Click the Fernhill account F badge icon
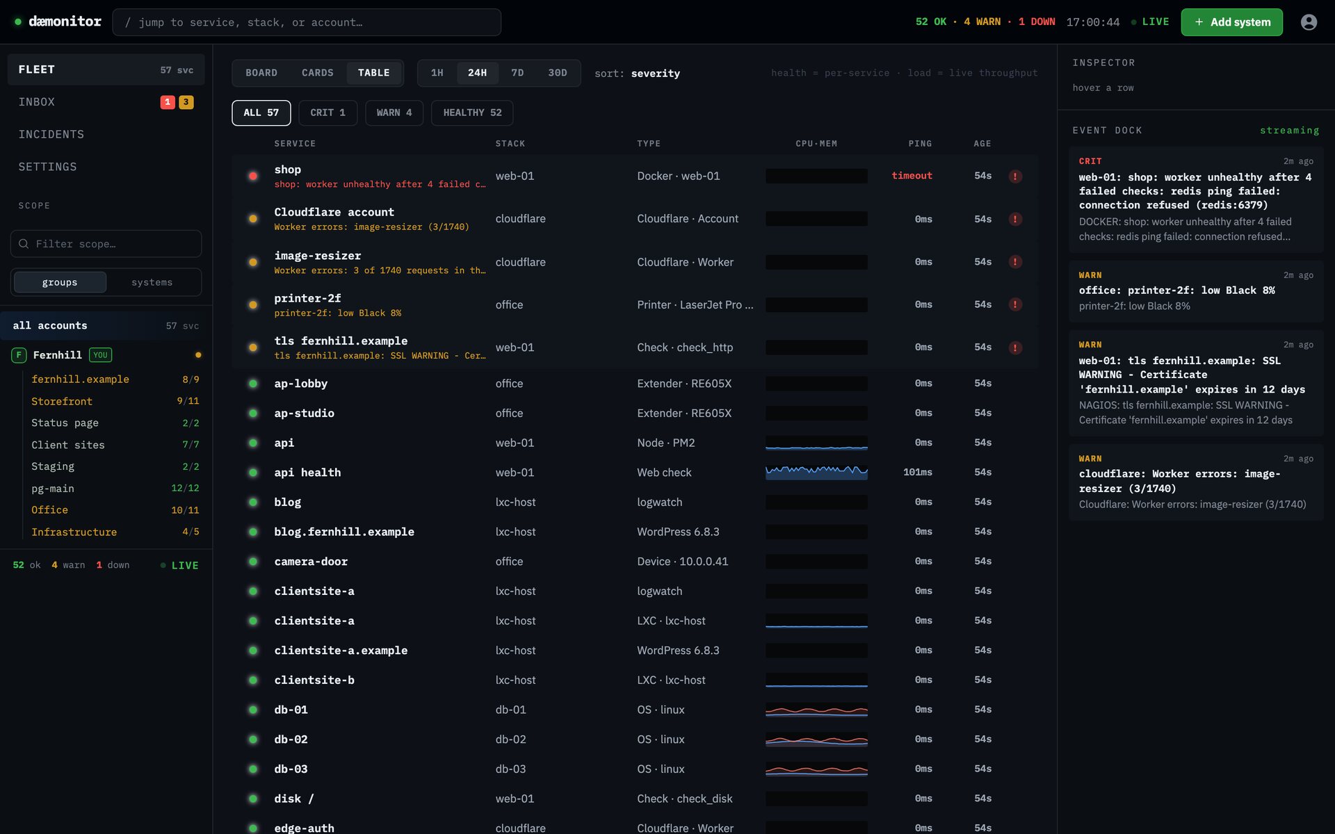This screenshot has height=834, width=1335. tap(19, 355)
